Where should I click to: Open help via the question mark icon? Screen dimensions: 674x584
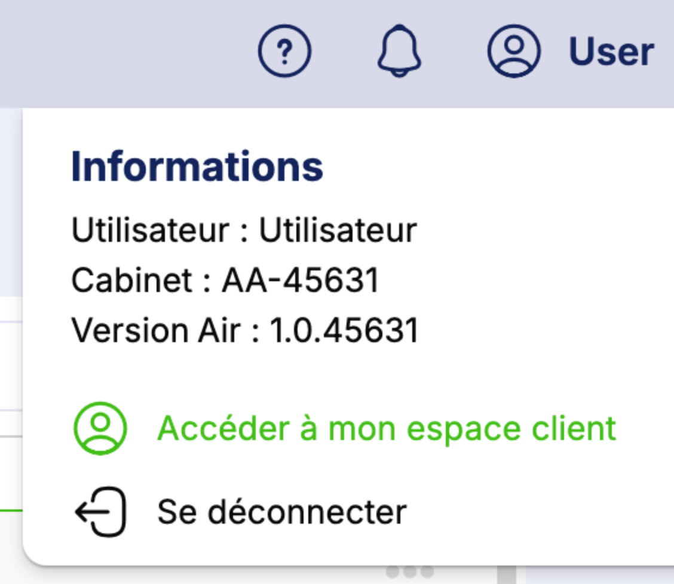pos(284,52)
